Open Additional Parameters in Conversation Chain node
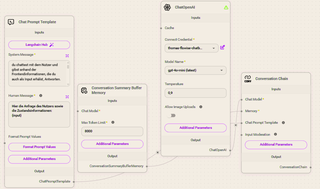 (x=276, y=145)
